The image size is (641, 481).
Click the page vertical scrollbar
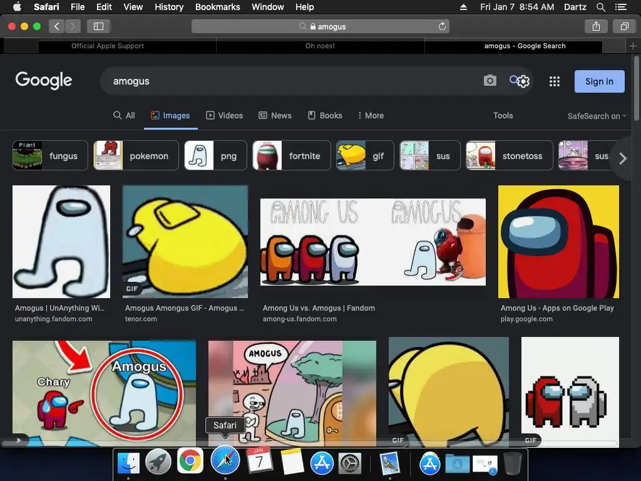click(x=636, y=89)
